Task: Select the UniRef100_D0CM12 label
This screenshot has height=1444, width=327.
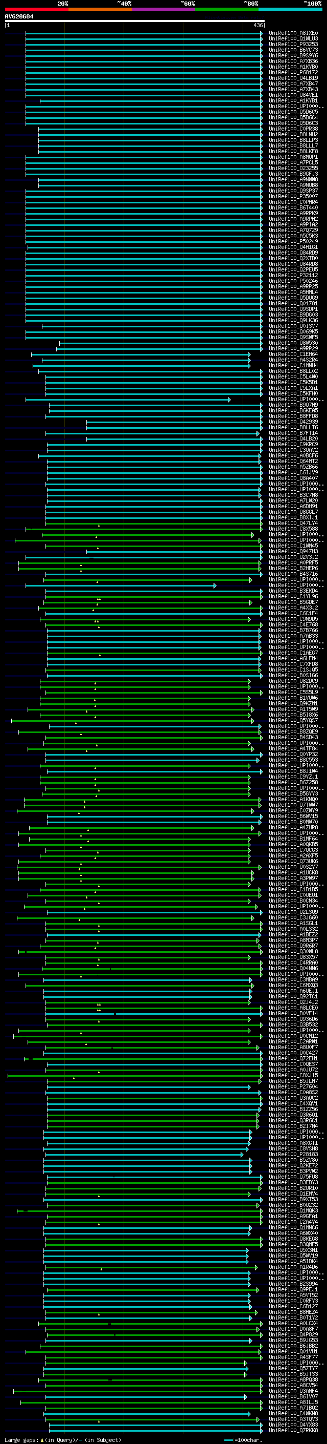Action: pyautogui.click(x=293, y=1036)
